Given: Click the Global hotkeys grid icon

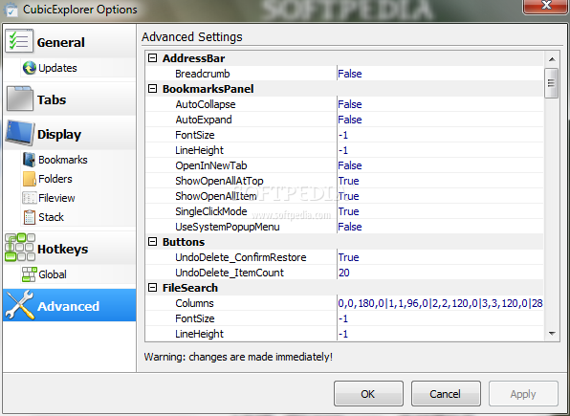Looking at the screenshot, I should 29,274.
